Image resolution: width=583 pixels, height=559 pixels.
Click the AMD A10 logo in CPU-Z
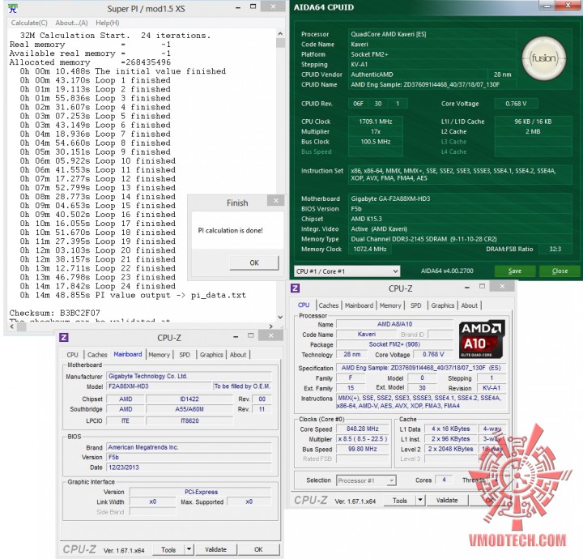(482, 339)
